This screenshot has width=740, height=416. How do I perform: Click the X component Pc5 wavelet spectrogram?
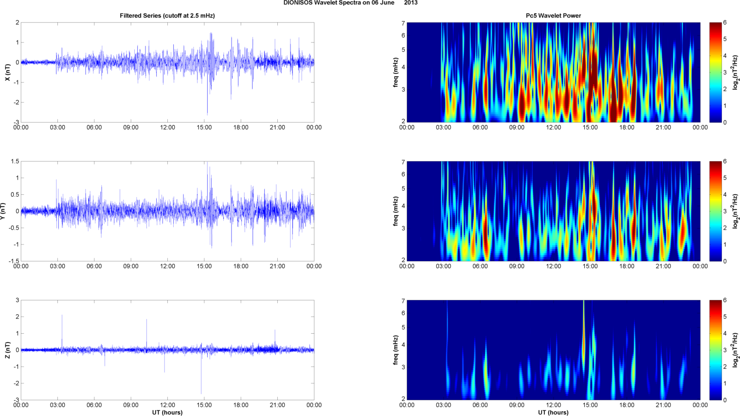point(553,72)
